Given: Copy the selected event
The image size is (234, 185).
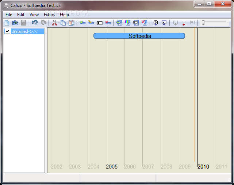Looking at the screenshot, I should (63, 23).
